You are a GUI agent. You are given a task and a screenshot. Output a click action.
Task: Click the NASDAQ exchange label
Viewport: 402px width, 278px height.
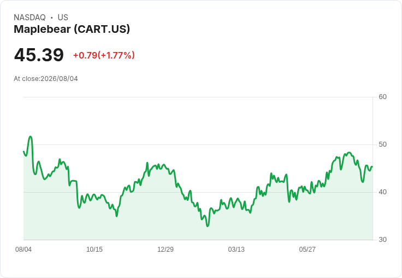click(x=29, y=18)
